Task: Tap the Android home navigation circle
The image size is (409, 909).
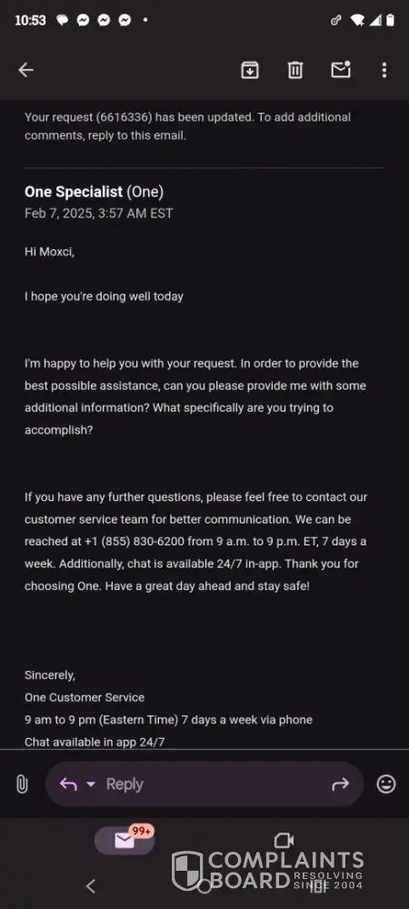Action: [x=204, y=885]
